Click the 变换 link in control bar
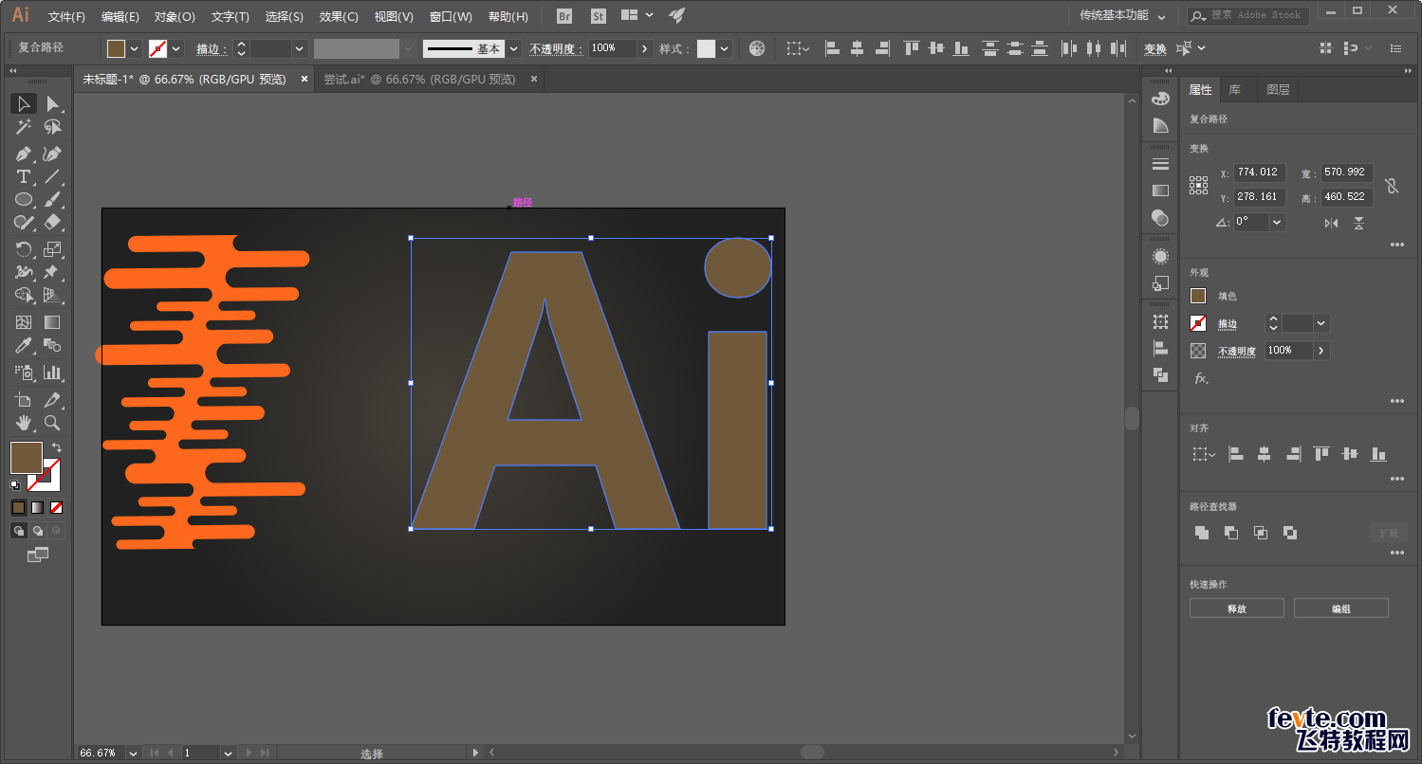 [x=1154, y=49]
